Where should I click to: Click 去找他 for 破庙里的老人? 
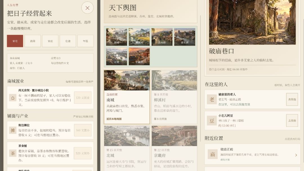tap(292, 99)
